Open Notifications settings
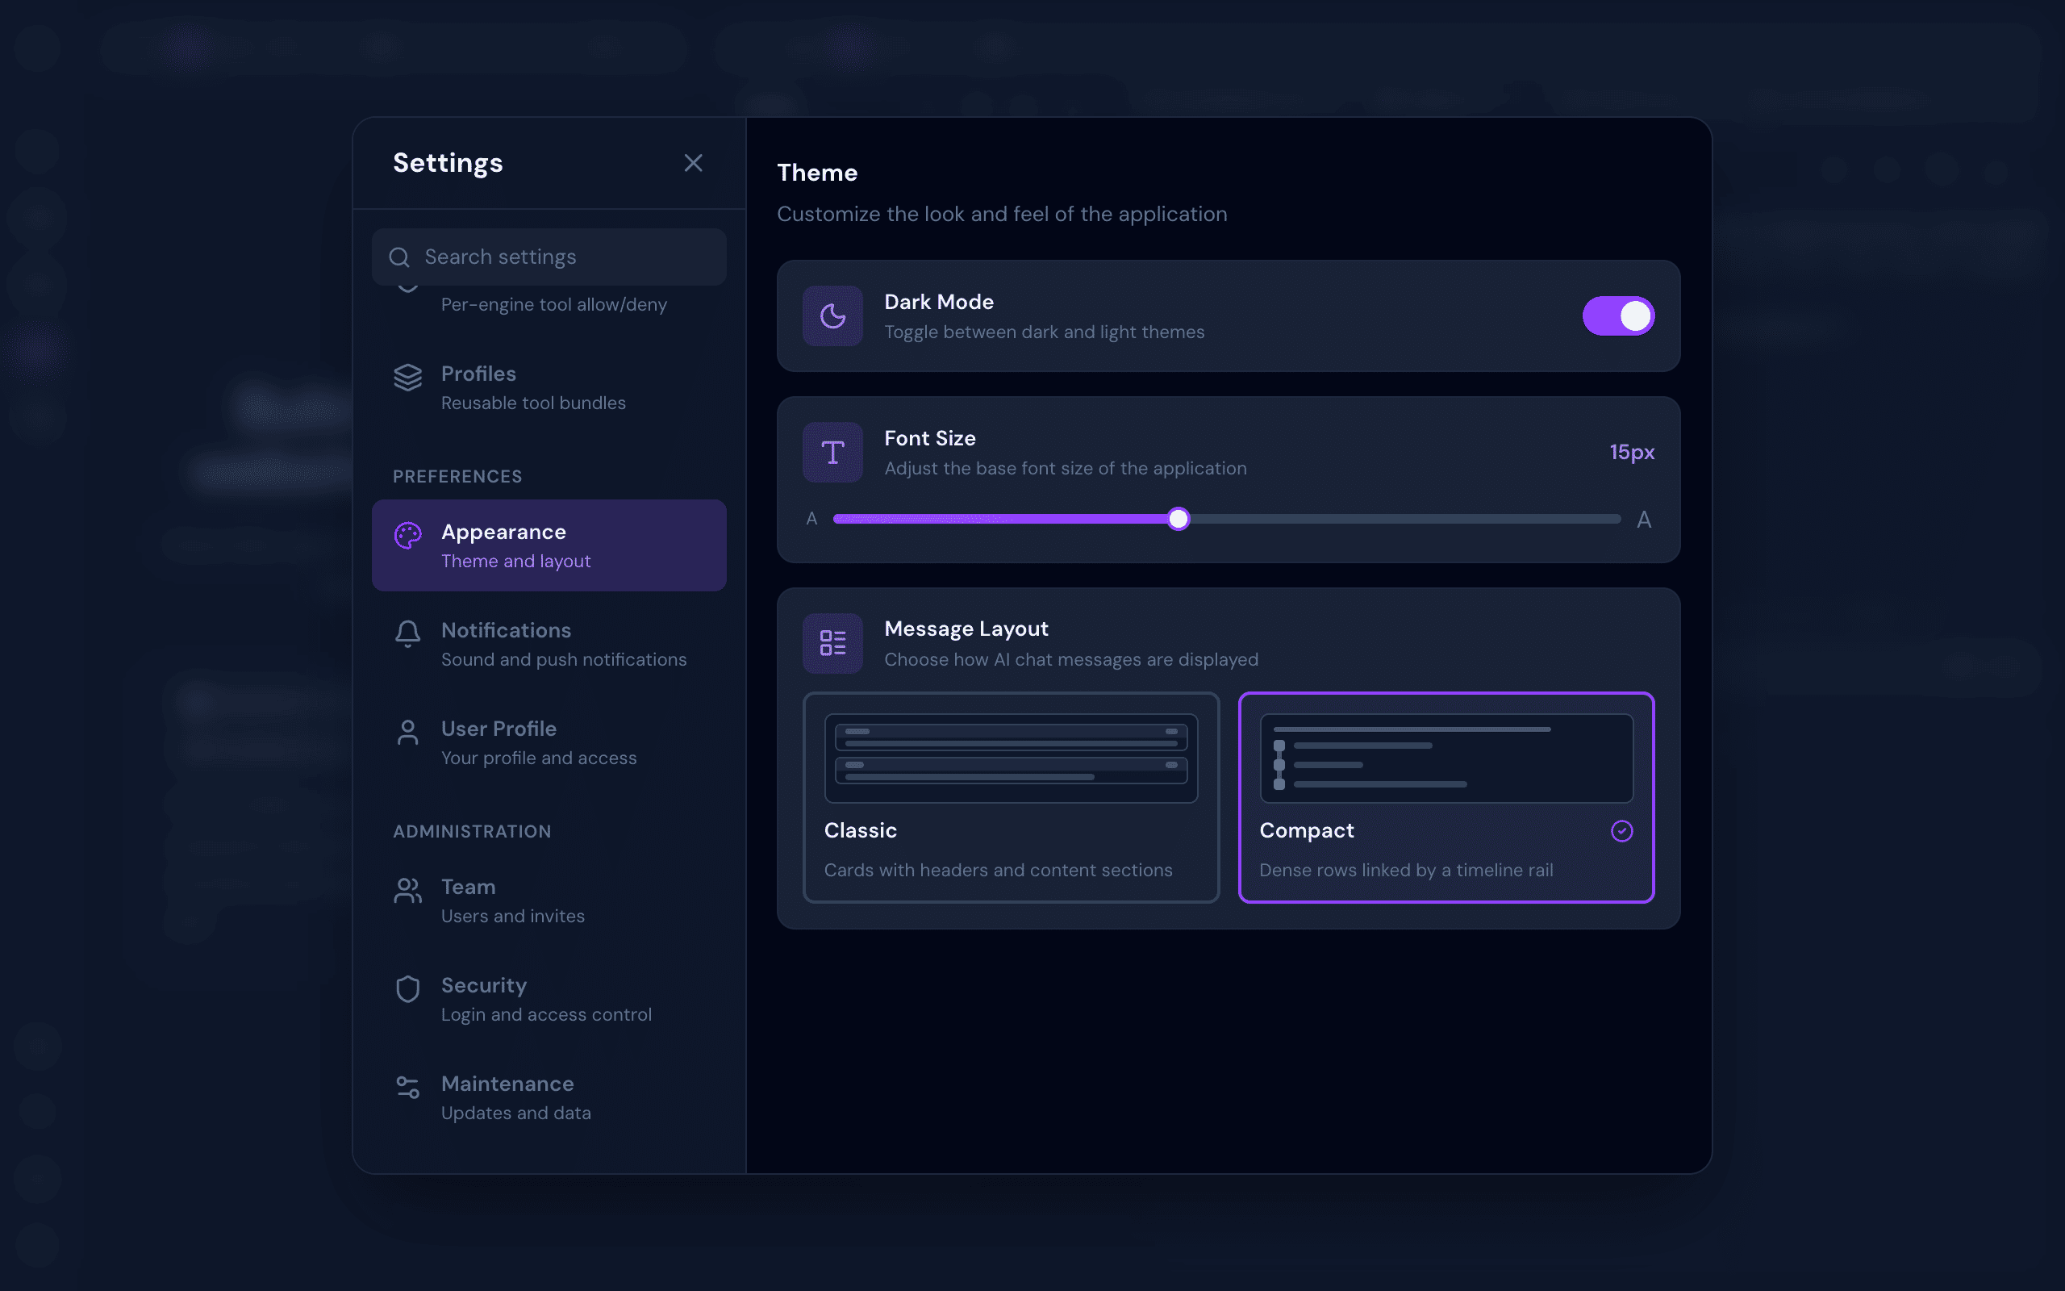This screenshot has height=1291, width=2065. 549,644
